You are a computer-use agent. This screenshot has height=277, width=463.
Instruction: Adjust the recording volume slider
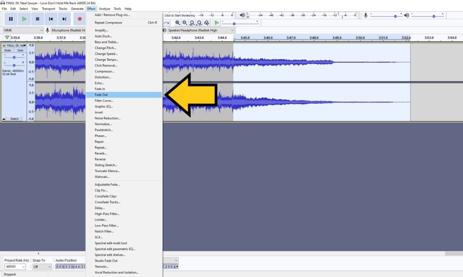pyautogui.click(x=386, y=16)
